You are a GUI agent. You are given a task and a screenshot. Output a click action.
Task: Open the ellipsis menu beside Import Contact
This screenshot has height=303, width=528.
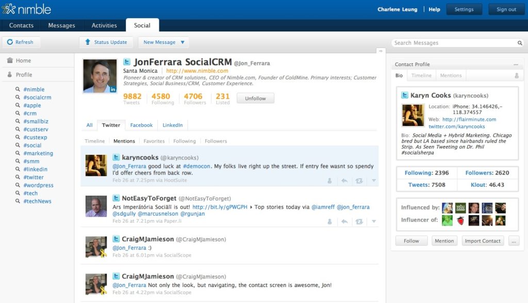click(x=514, y=241)
